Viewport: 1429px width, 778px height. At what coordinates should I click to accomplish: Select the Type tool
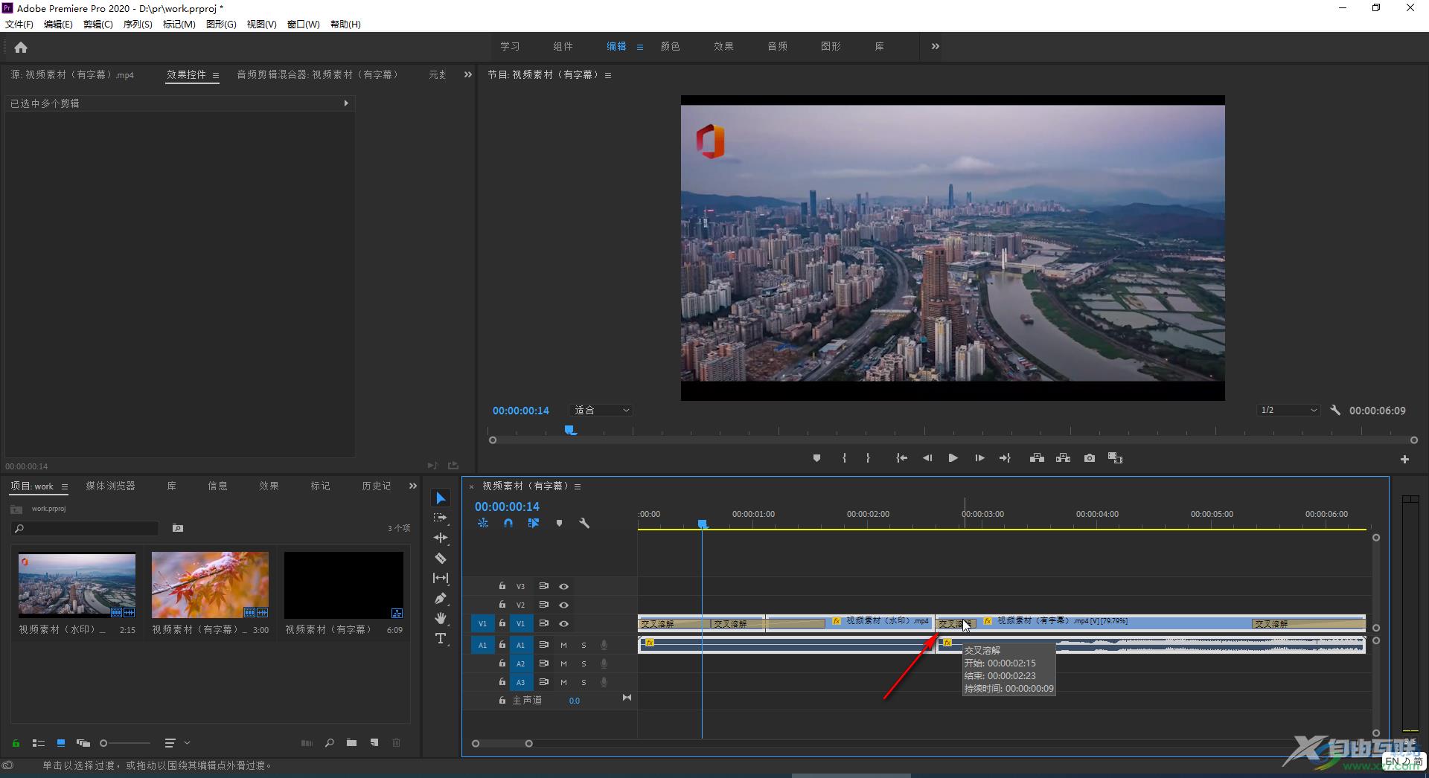(x=441, y=638)
